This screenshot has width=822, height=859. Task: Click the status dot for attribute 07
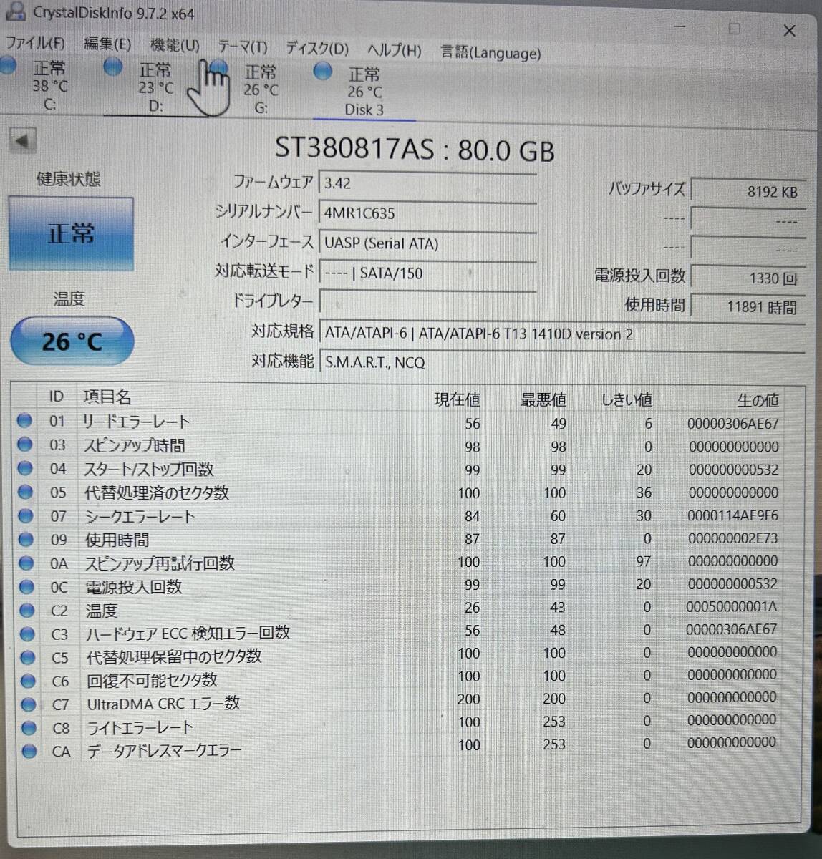click(26, 515)
